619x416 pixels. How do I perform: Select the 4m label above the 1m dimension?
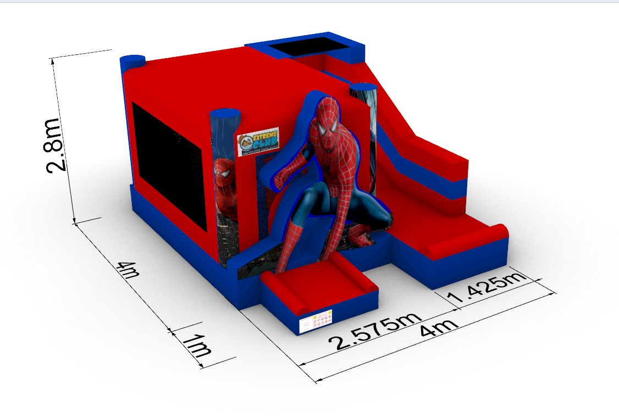pyautogui.click(x=128, y=270)
